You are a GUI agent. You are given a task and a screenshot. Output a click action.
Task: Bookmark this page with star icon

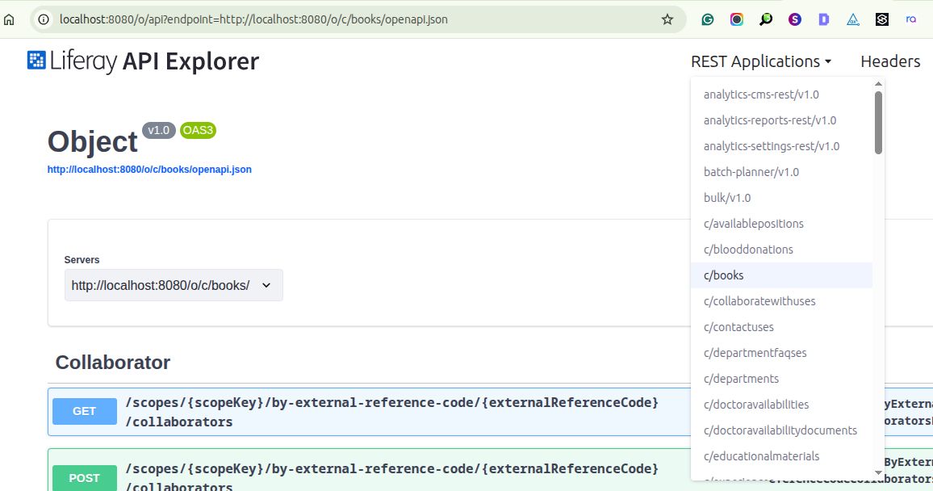(x=667, y=19)
